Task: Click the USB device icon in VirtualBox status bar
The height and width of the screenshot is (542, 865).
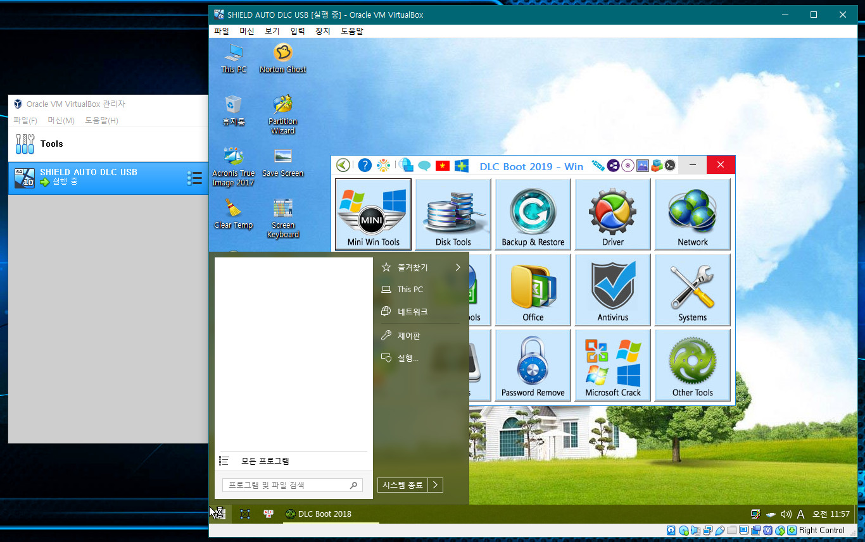Action: coord(721,531)
